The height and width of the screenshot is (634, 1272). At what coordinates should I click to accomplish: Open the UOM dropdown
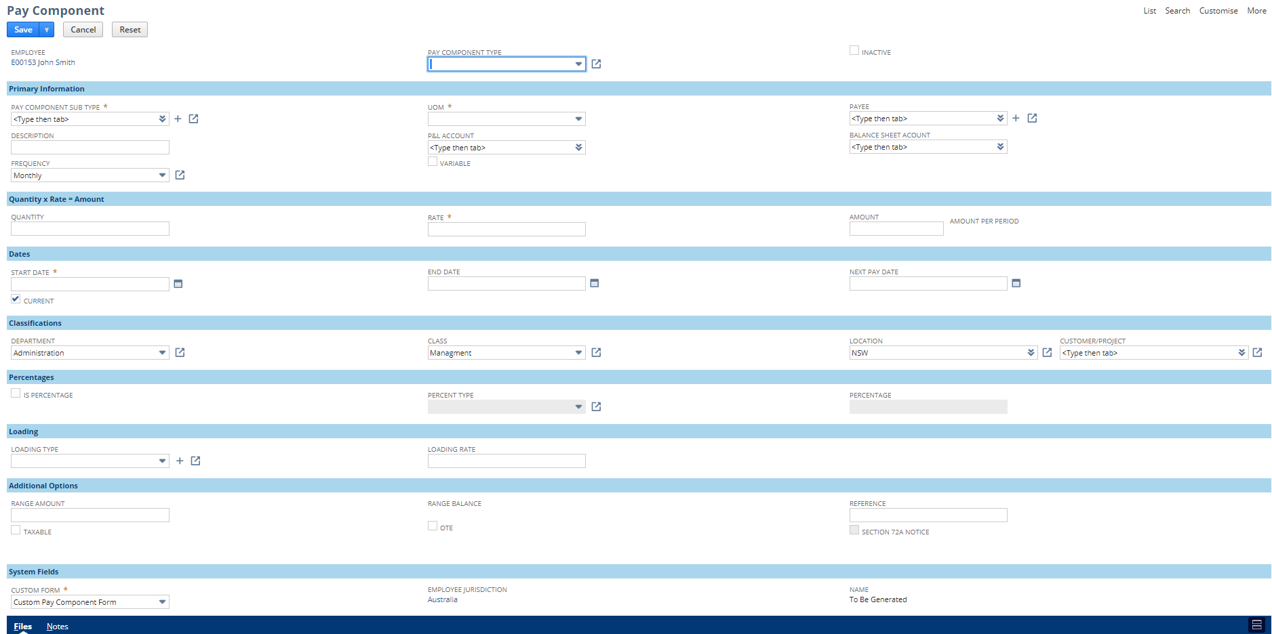578,119
